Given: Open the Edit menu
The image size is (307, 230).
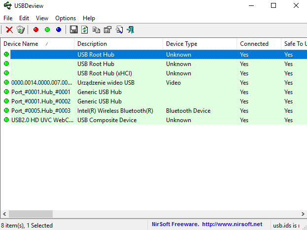Looking at the screenshot, I should (x=24, y=18).
